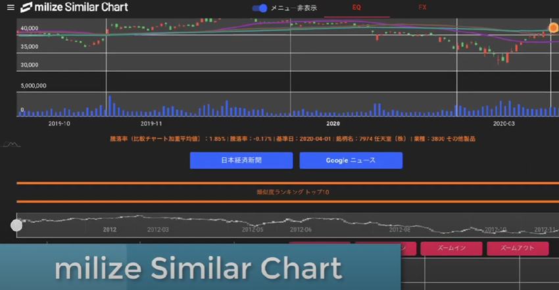
Task: Click the 35,000 price axis label
Action: [29, 47]
